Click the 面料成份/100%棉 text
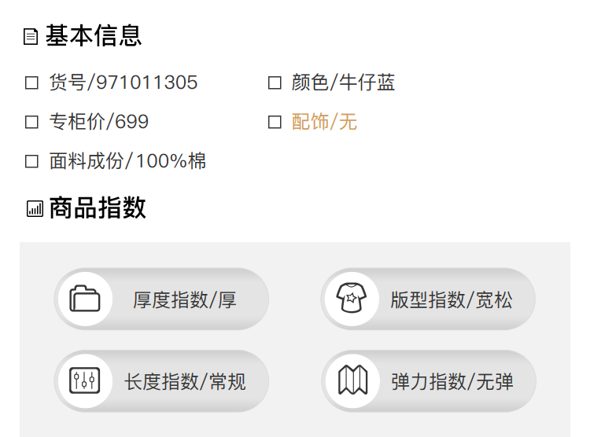 point(127,161)
